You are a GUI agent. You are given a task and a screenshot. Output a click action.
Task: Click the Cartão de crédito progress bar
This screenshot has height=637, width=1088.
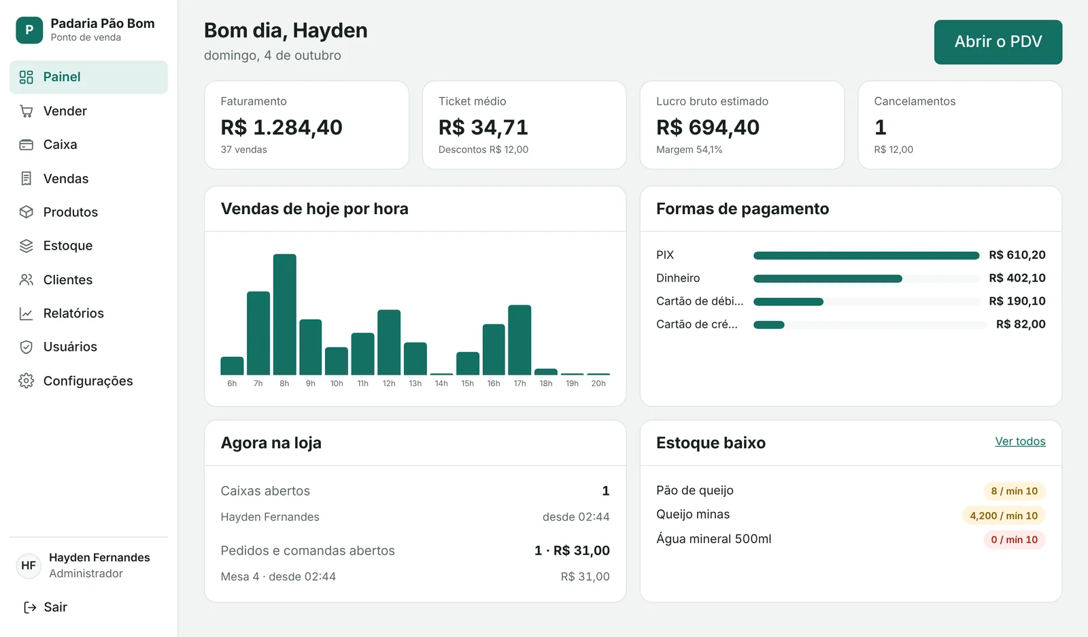pos(870,325)
